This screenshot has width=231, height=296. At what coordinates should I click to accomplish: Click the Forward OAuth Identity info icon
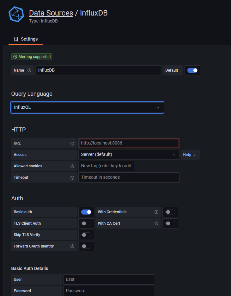click(x=72, y=246)
